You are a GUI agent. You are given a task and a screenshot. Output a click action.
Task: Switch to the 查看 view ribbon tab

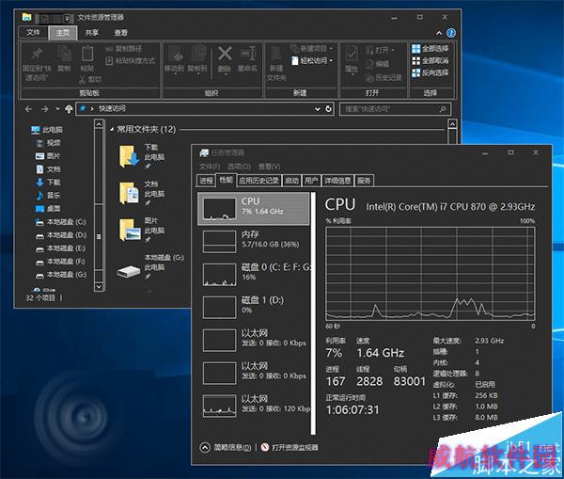(x=121, y=33)
